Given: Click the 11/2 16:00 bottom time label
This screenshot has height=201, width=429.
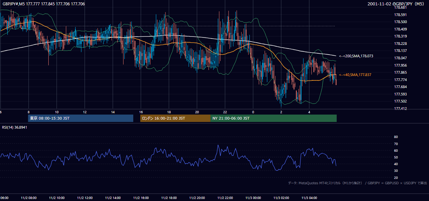Looking at the screenshot, I should 141,198.
